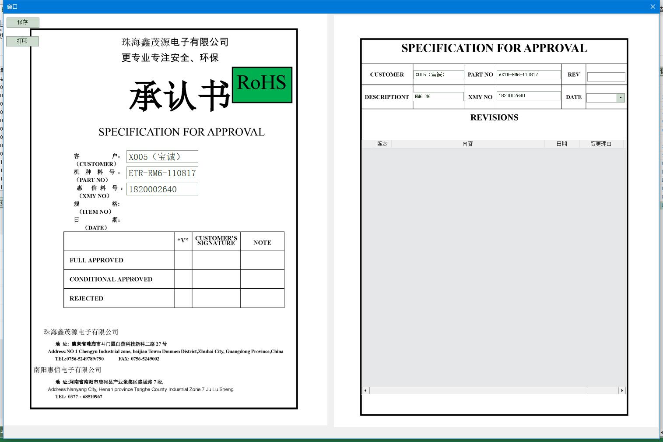
Task: Click the CONDITIONAL APPROVED row label
Action: [111, 279]
